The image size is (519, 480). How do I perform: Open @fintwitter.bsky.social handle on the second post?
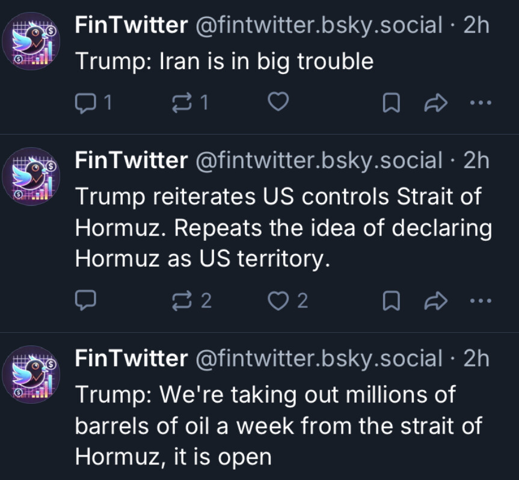[319, 160]
